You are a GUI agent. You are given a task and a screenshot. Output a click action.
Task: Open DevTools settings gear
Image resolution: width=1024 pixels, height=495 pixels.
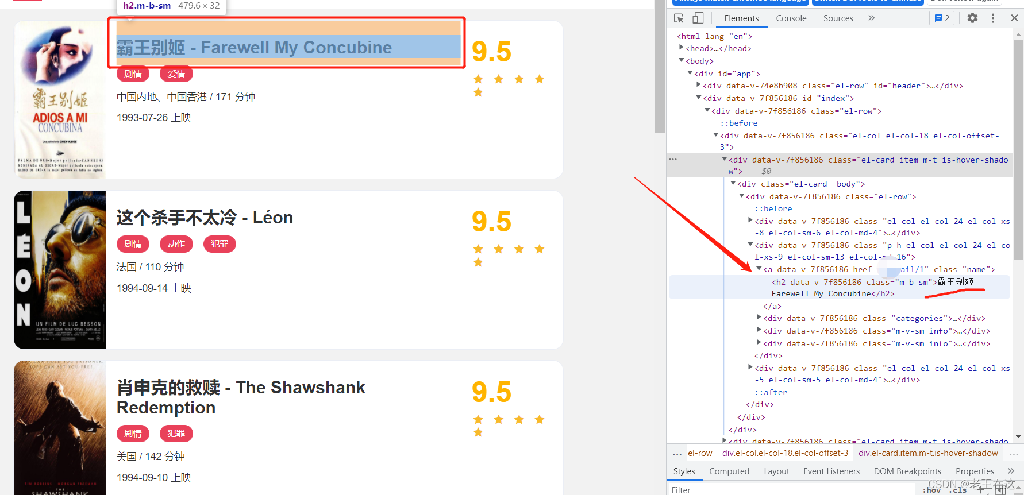tap(972, 18)
